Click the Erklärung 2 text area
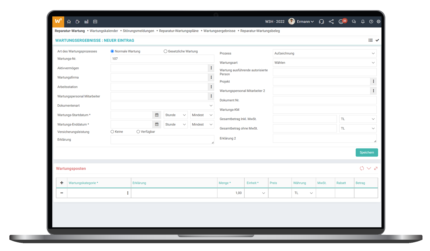The width and height of the screenshot is (430, 251). click(325, 138)
